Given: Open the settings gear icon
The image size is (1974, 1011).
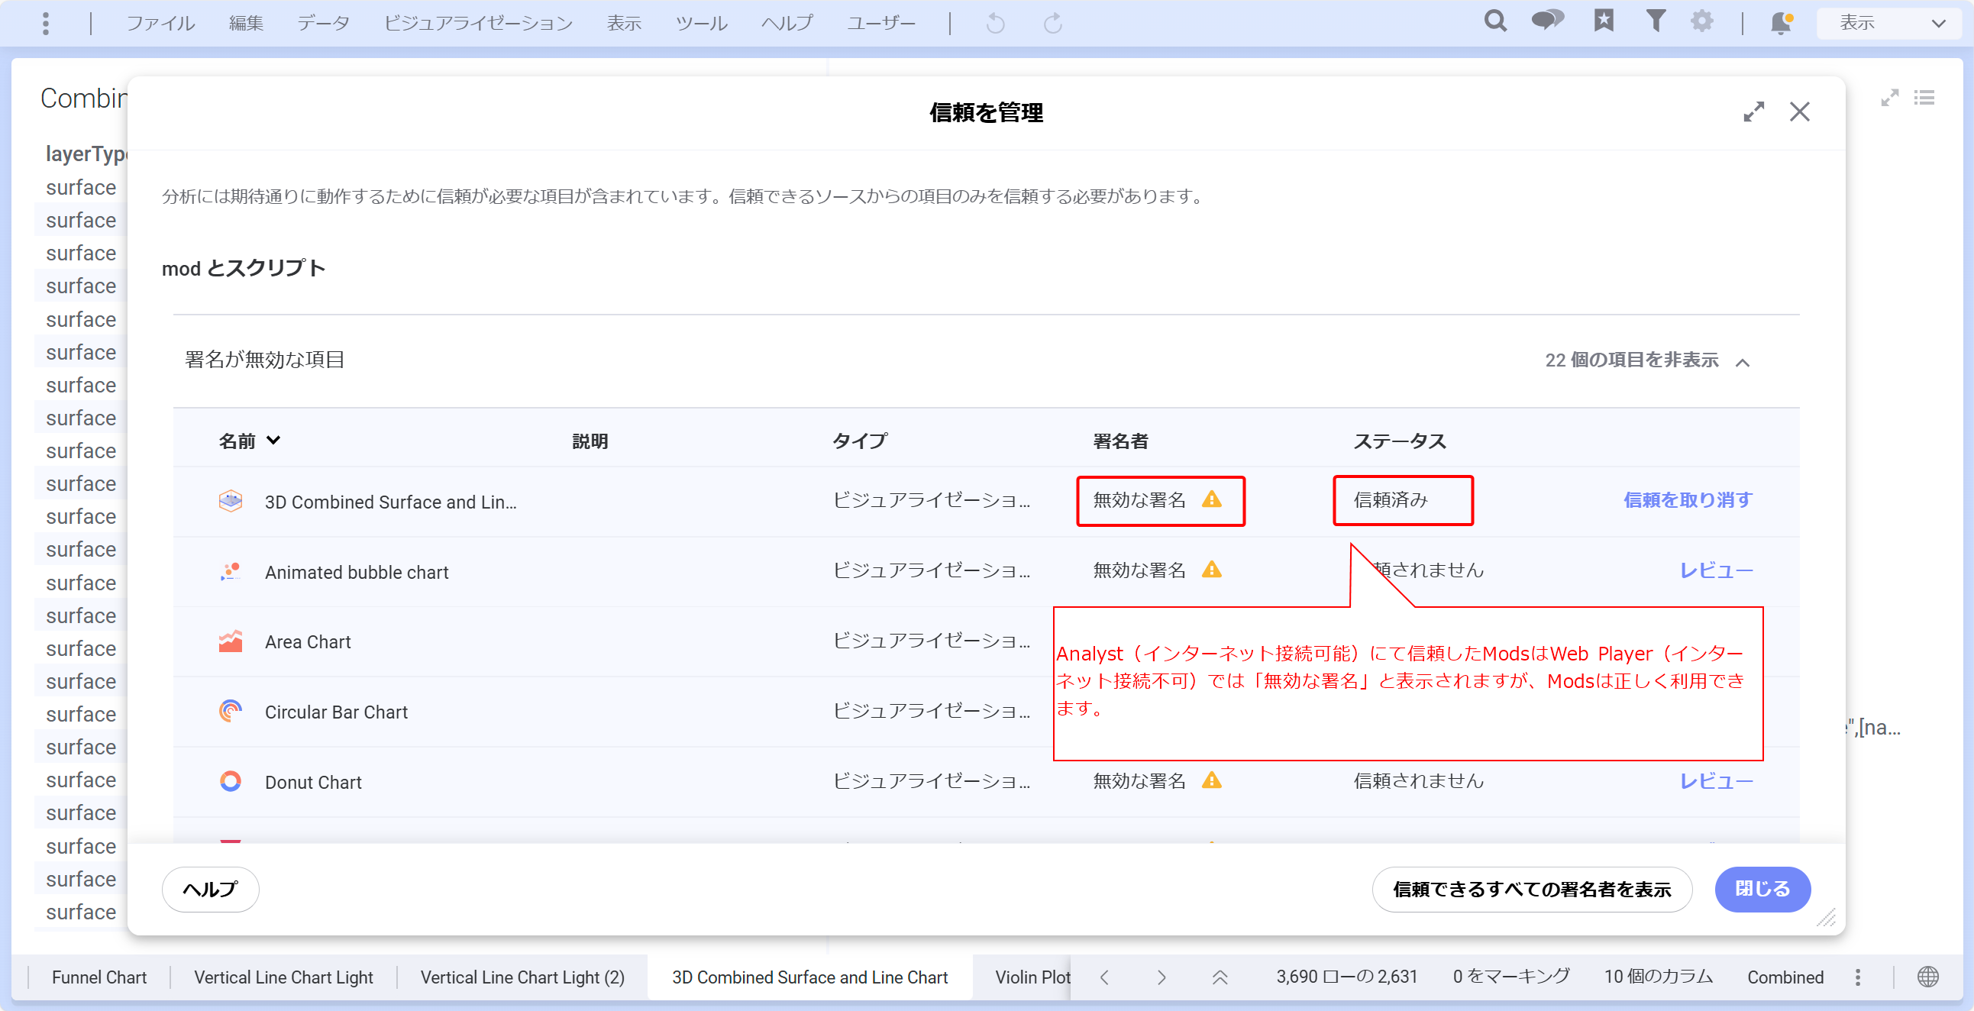Looking at the screenshot, I should pos(1701,21).
